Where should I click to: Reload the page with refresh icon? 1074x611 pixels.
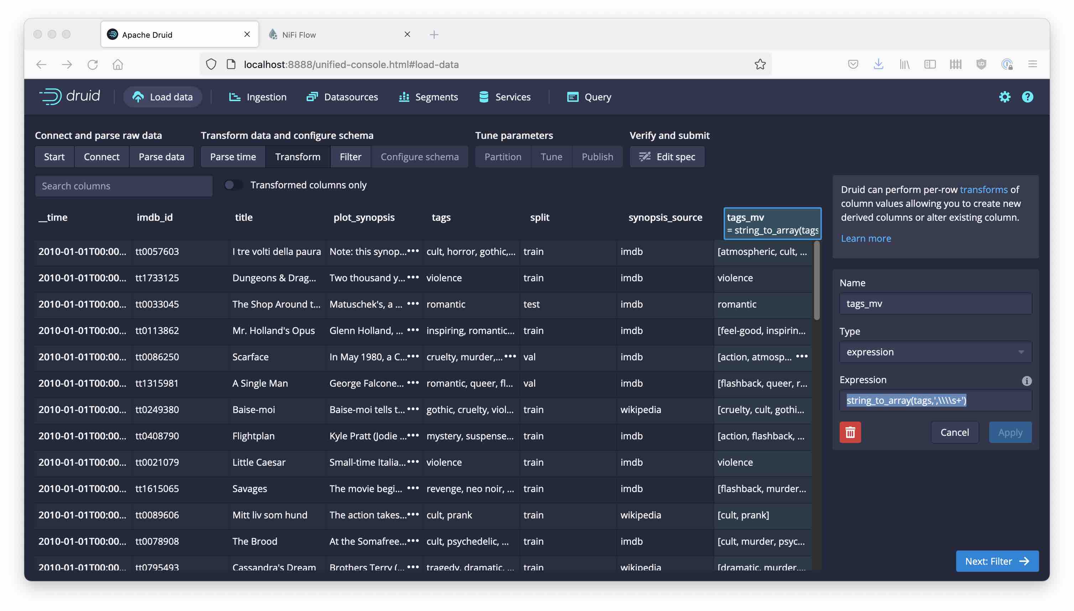pos(92,64)
